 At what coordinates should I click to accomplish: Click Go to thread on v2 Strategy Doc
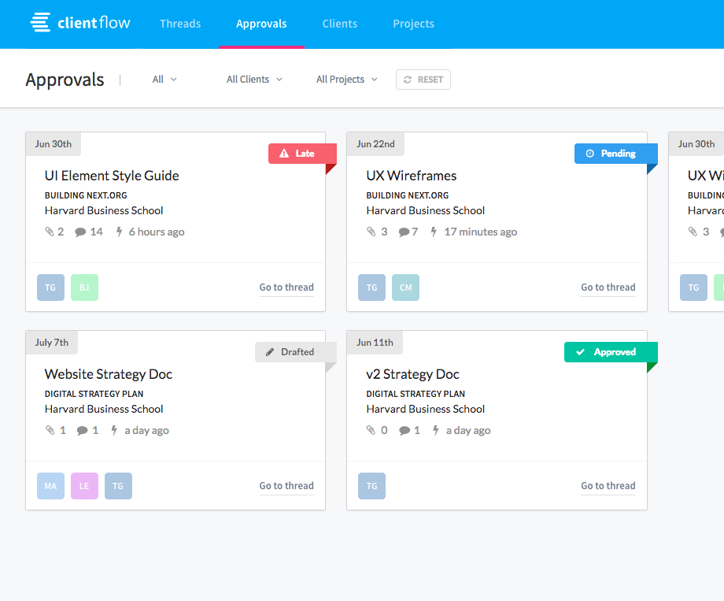pyautogui.click(x=608, y=486)
